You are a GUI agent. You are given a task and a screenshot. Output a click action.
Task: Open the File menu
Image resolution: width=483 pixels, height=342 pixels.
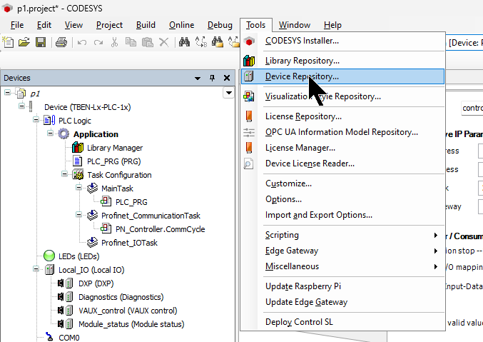[17, 25]
